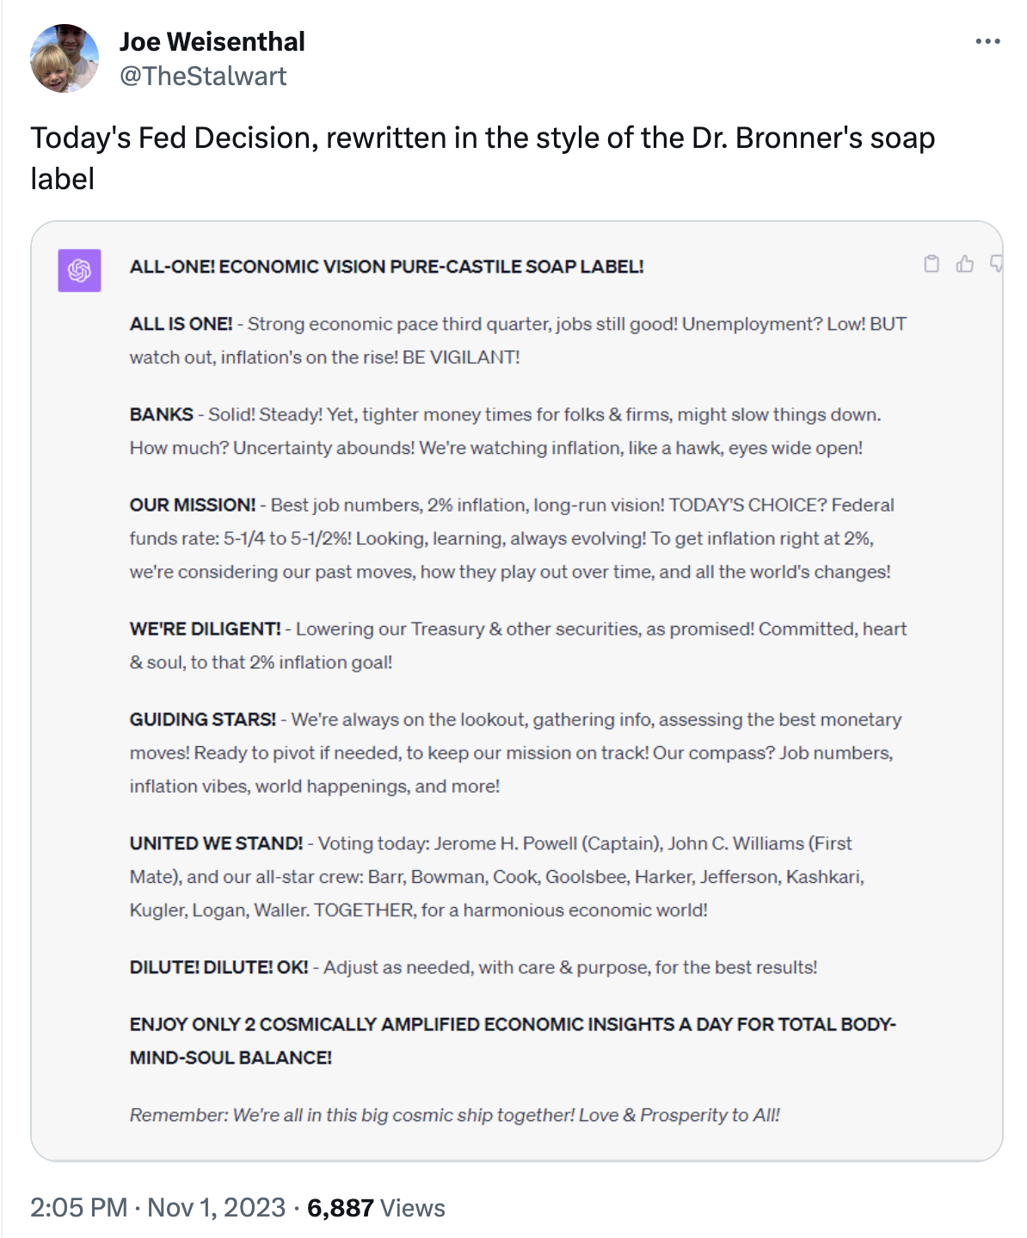Click the Nov 1, 2023 date

click(x=216, y=1207)
